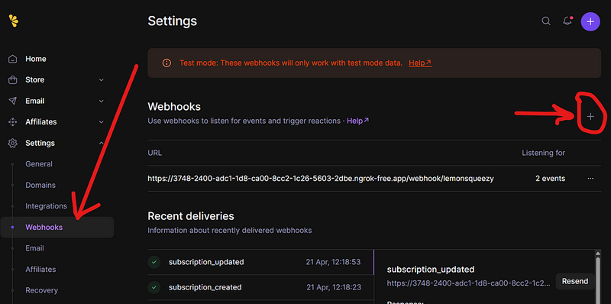The height and width of the screenshot is (304, 611).
Task: Collapse the Settings menu chevron
Action: click(x=102, y=143)
